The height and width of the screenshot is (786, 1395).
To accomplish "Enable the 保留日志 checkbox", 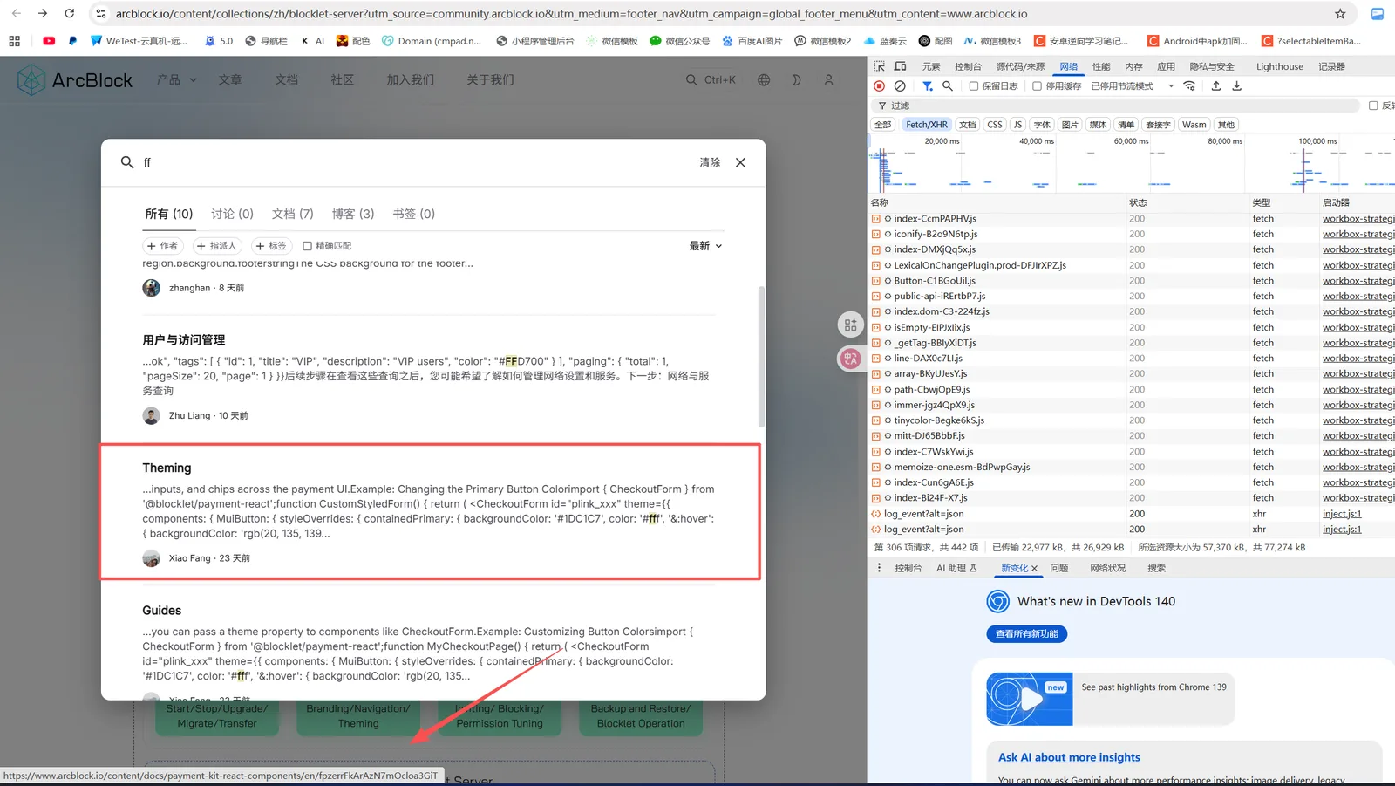I will coord(974,86).
